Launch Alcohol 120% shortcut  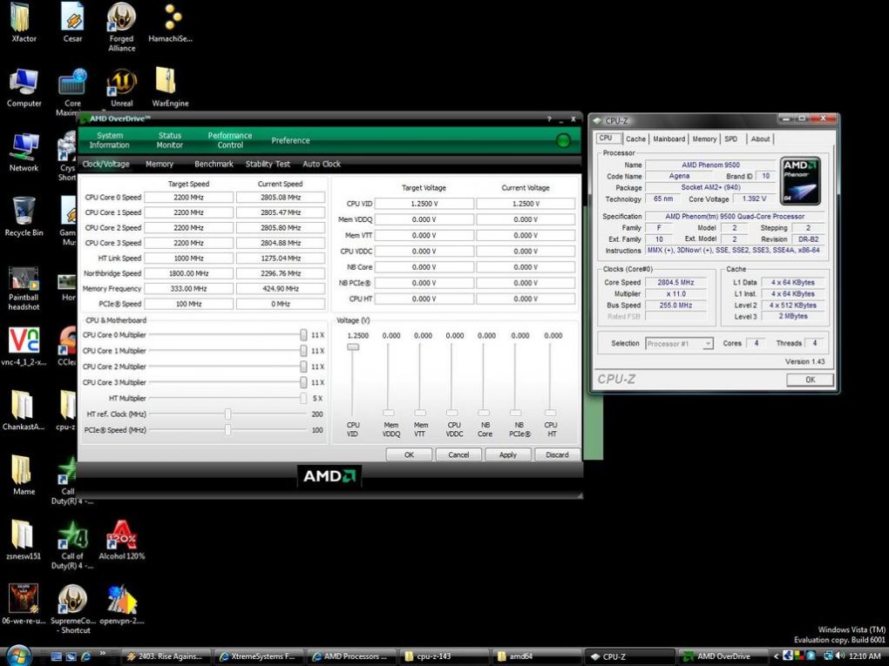click(121, 540)
